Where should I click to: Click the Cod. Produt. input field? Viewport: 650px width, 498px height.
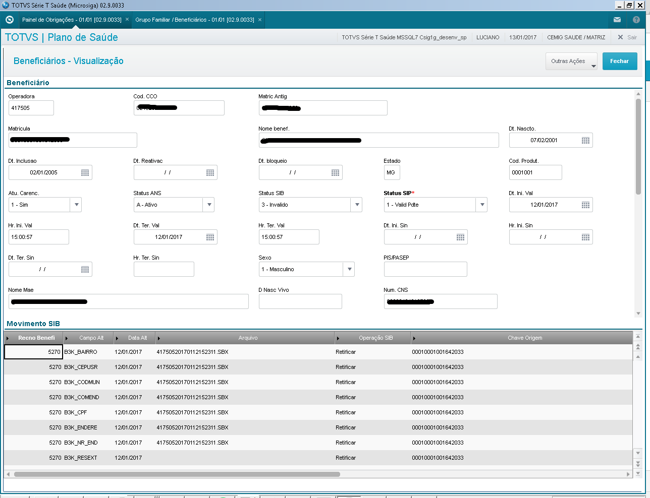[535, 172]
